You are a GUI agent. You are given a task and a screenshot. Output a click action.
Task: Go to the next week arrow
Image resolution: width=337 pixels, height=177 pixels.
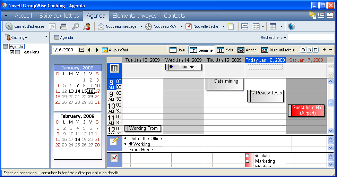click(x=97, y=50)
